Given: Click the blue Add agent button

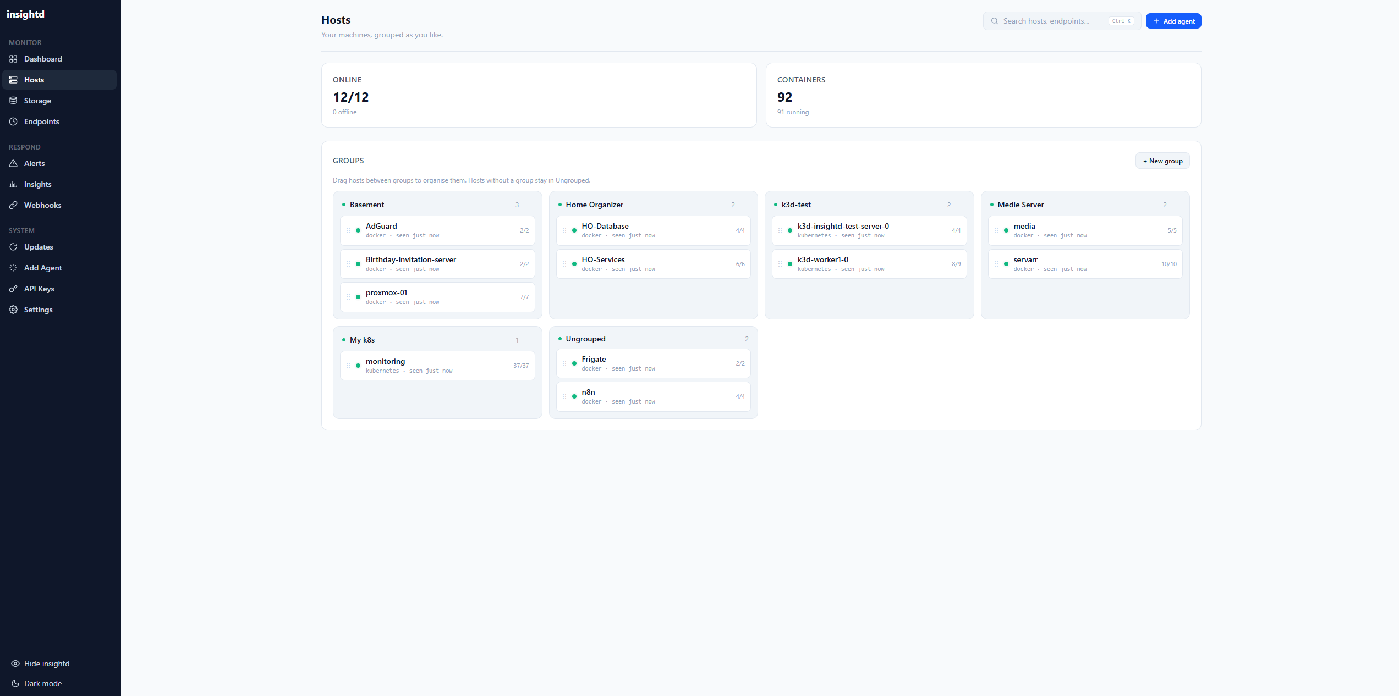Looking at the screenshot, I should [1173, 21].
